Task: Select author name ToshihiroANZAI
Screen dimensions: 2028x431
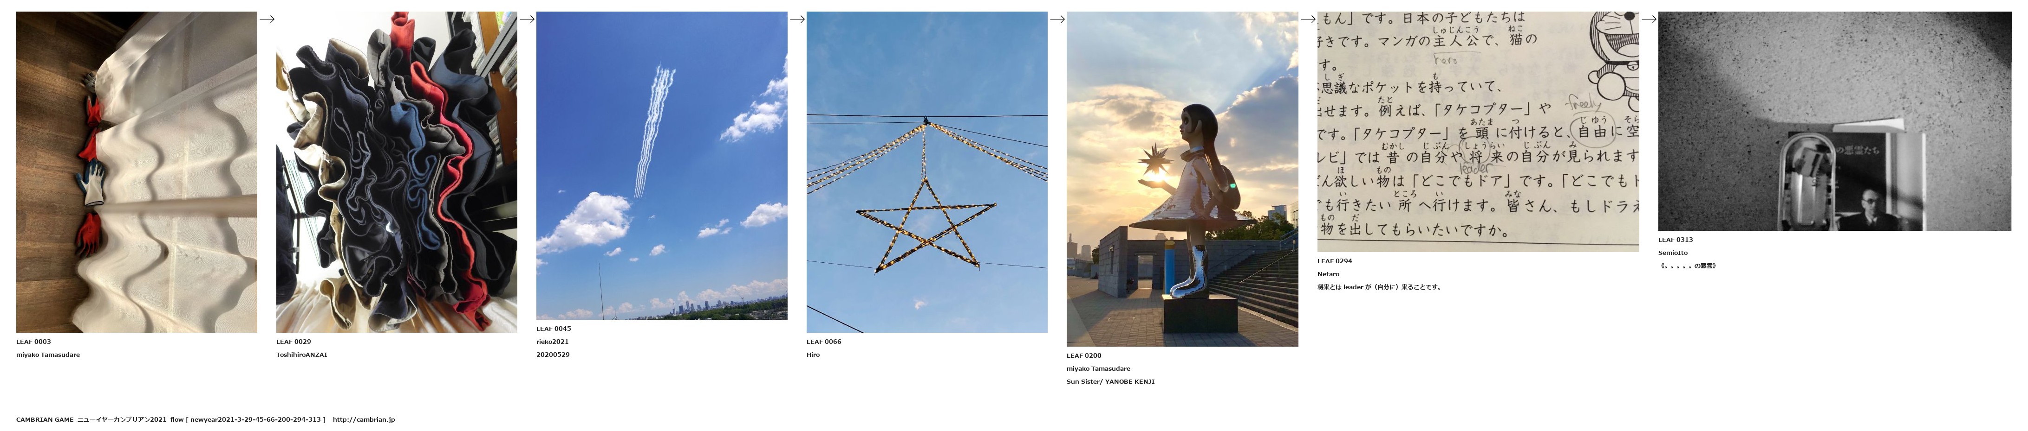Action: pyautogui.click(x=301, y=355)
